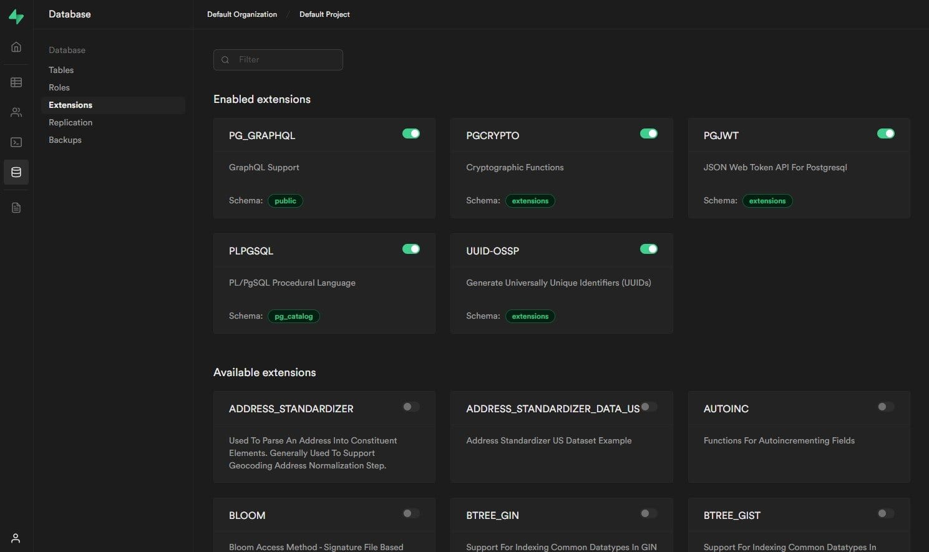The width and height of the screenshot is (929, 552).
Task: Launch the SQL Editor terminal icon
Action: (x=16, y=142)
